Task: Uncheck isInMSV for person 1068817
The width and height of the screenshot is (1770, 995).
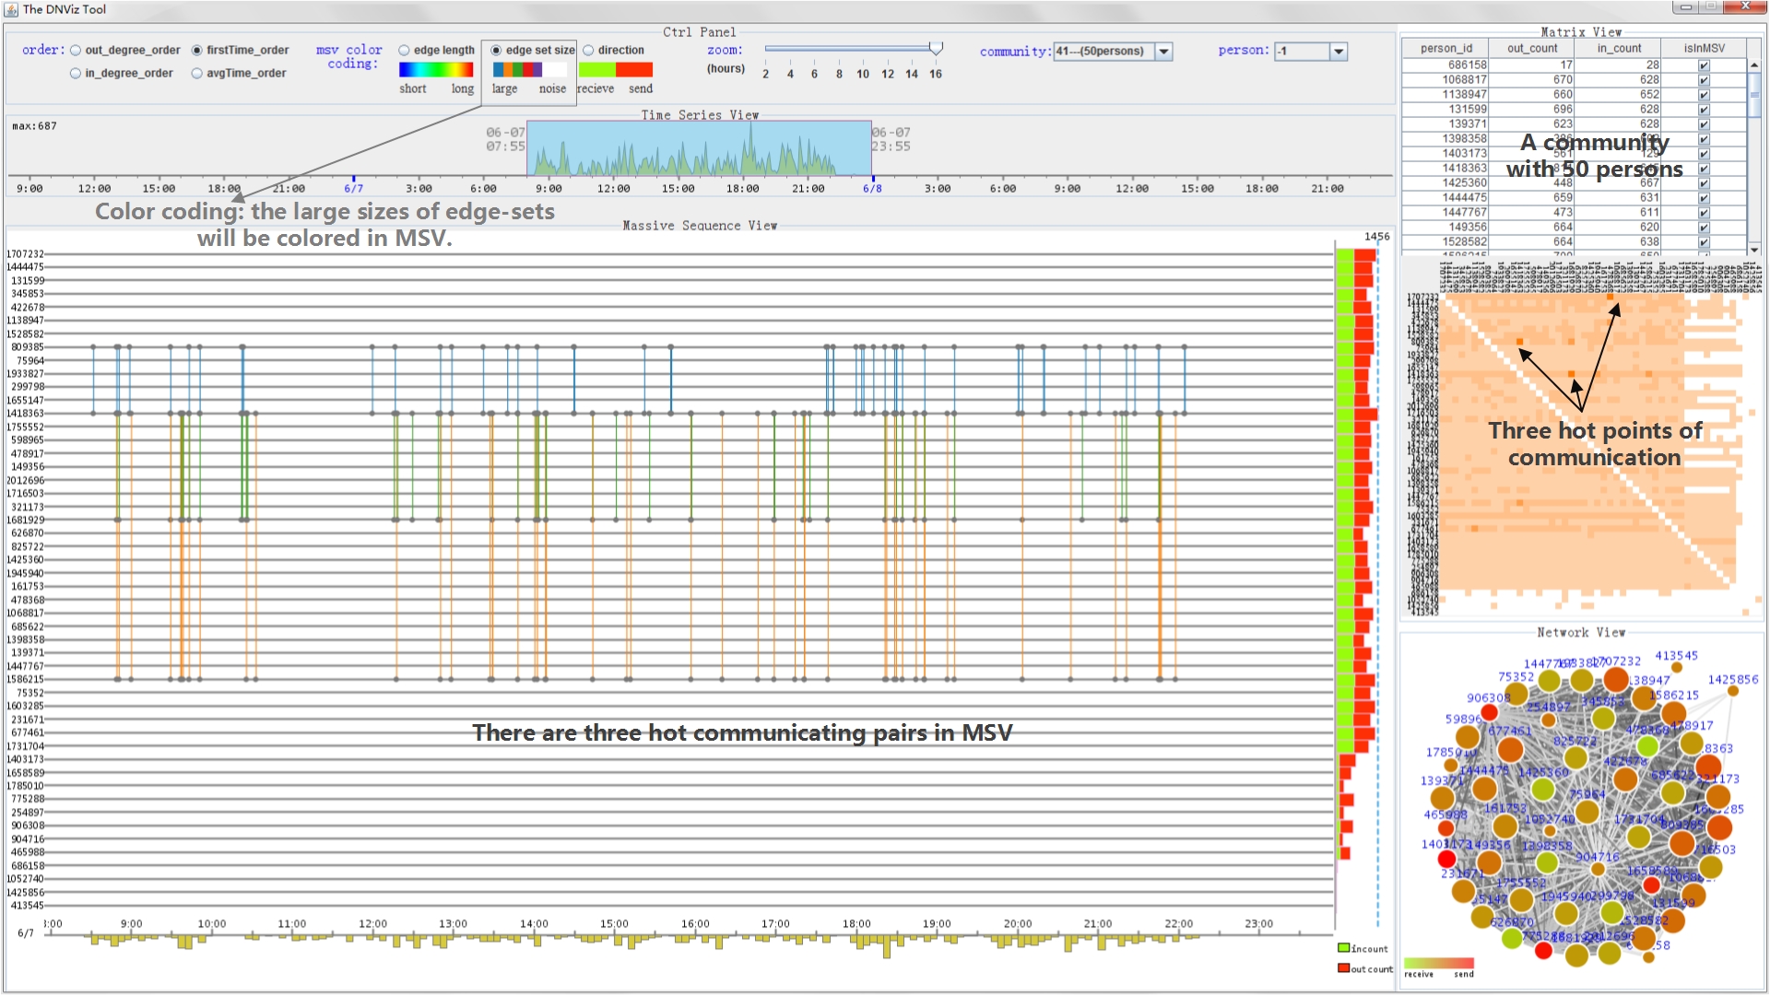Action: click(x=1704, y=80)
